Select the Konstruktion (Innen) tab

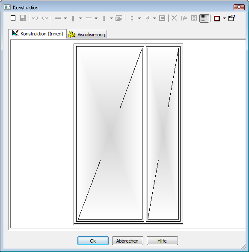pos(37,34)
